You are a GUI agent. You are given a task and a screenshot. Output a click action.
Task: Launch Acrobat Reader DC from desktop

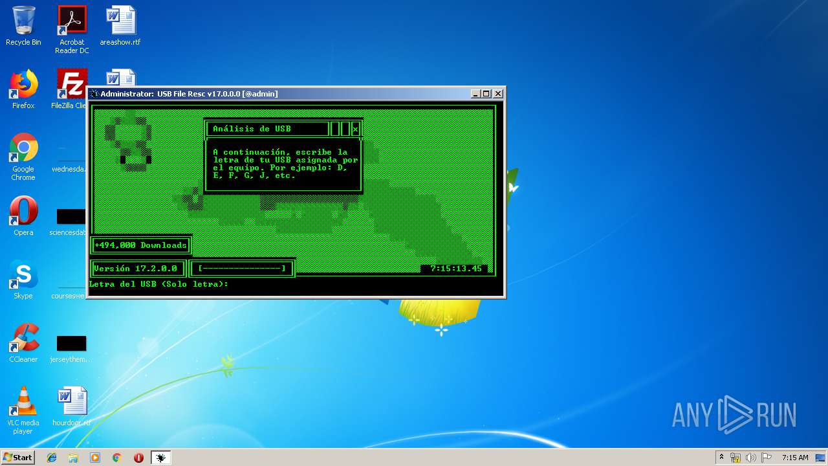click(72, 29)
